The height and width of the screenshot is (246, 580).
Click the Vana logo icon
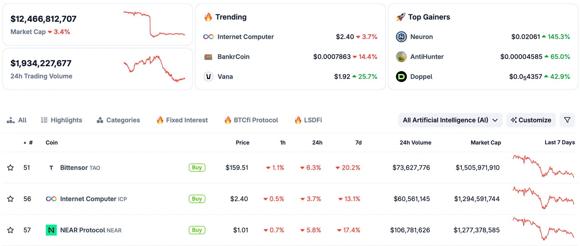pyautogui.click(x=208, y=77)
